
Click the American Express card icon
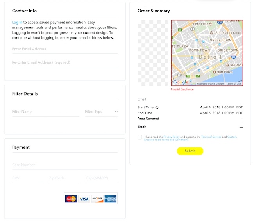[111, 199]
